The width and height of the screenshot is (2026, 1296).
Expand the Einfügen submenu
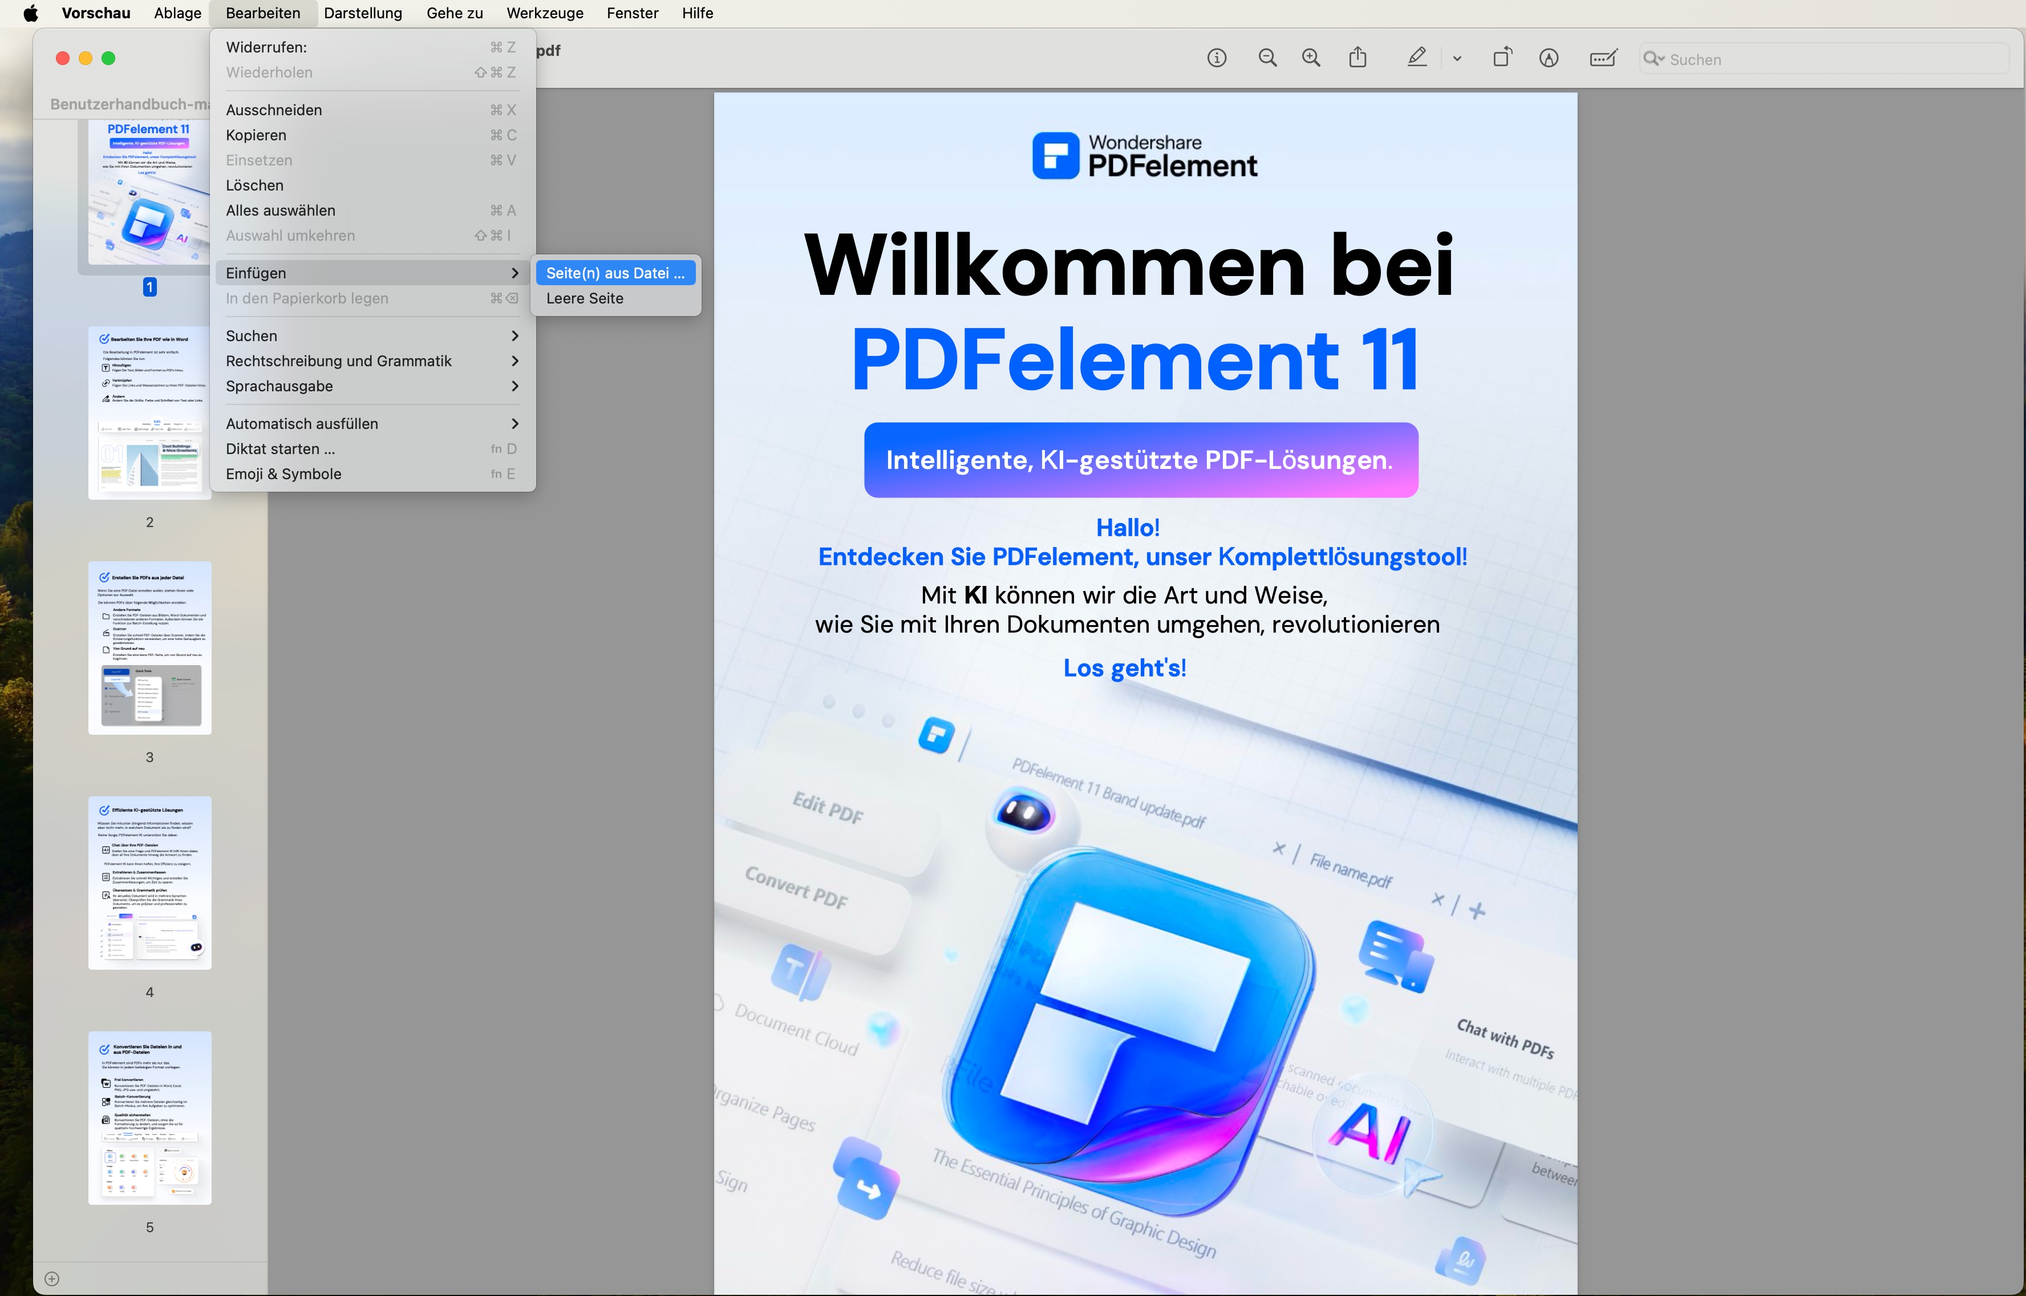[372, 273]
